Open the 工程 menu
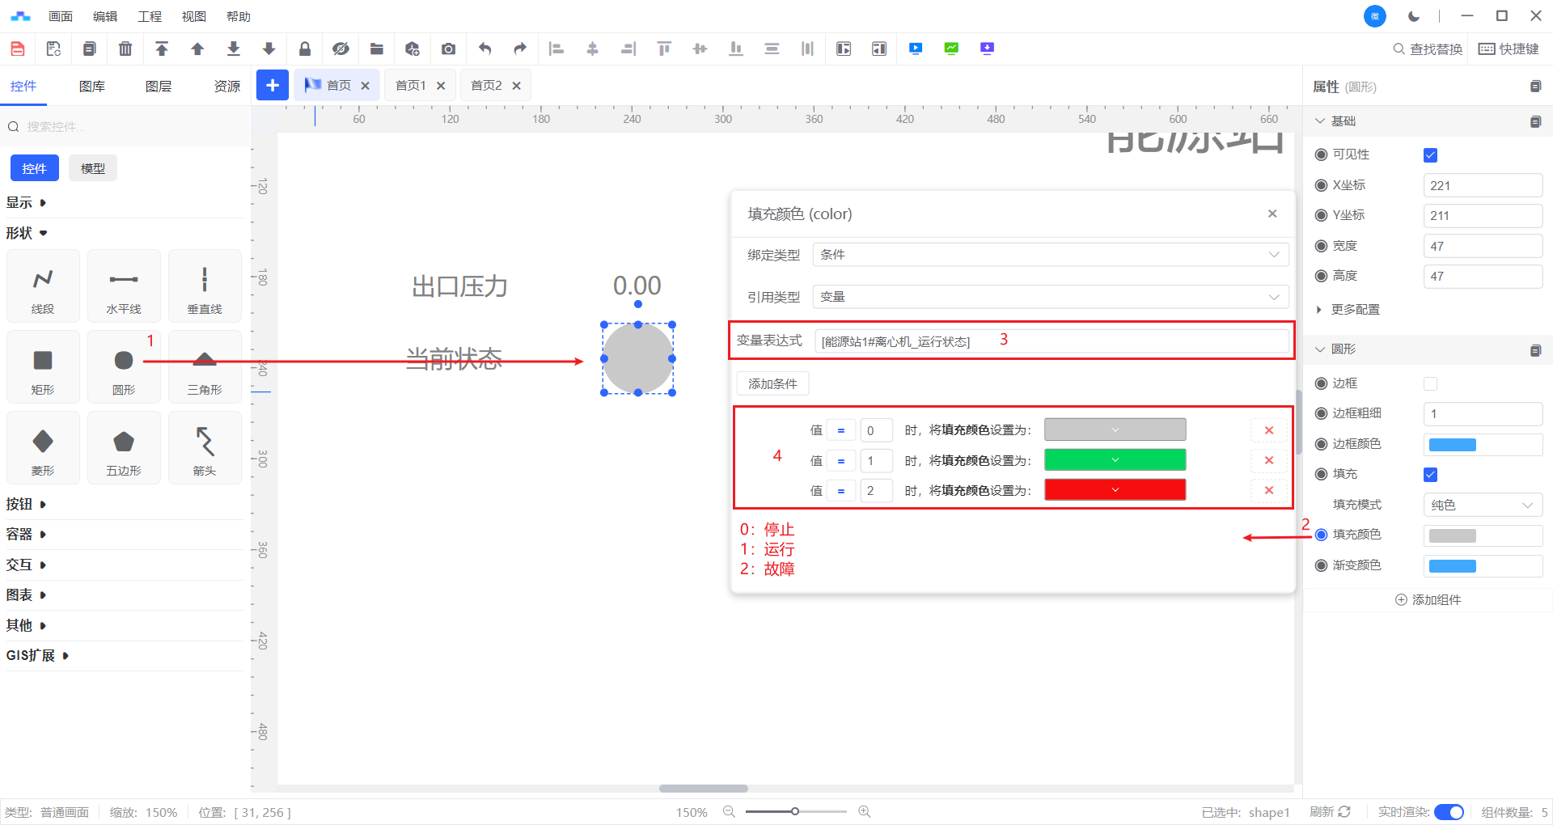 pos(150,16)
